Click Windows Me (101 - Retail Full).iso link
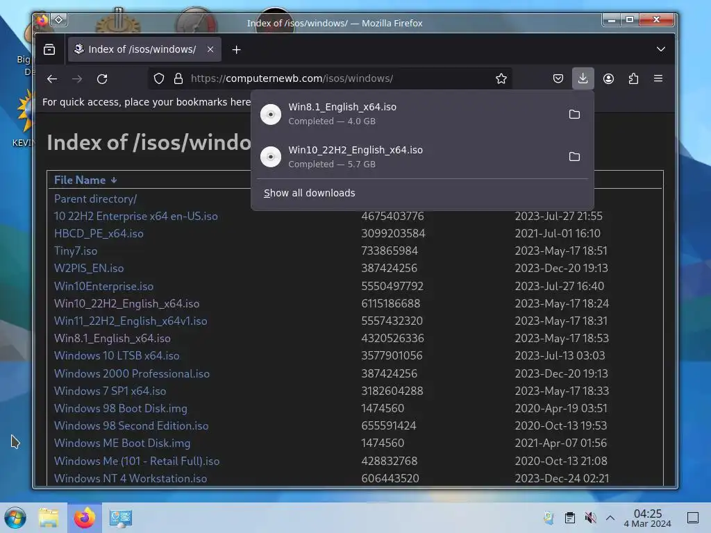711x533 pixels. point(137,461)
